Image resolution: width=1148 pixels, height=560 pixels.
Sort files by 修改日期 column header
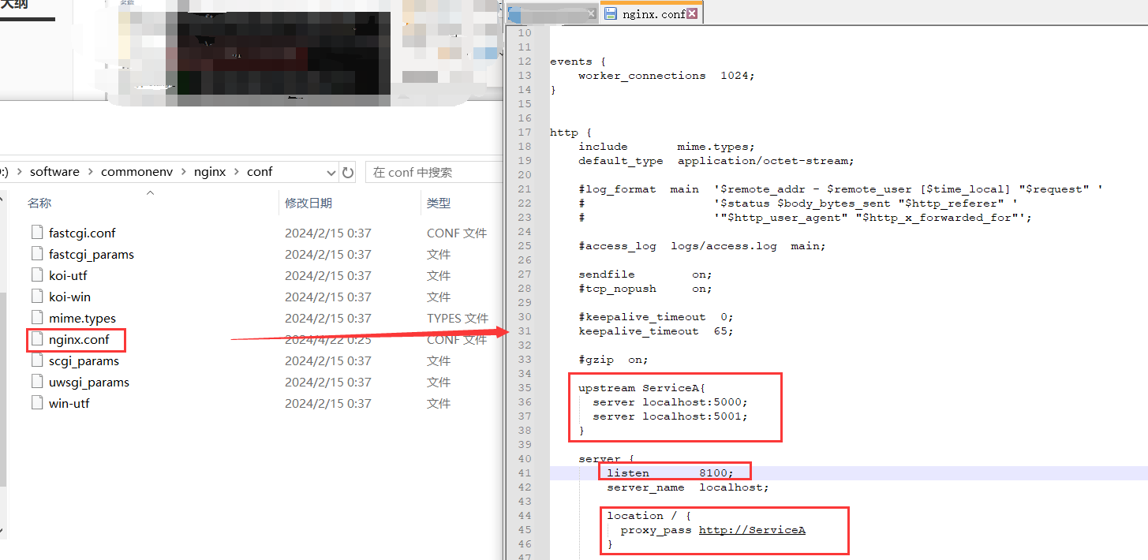309,203
